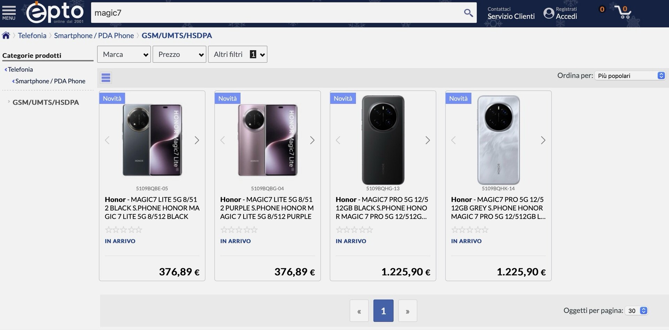
Task: Go to Telefonia breadcrumb link
Action: [x=32, y=36]
